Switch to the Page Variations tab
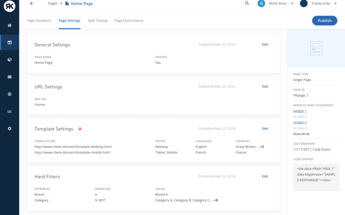 click(x=39, y=21)
